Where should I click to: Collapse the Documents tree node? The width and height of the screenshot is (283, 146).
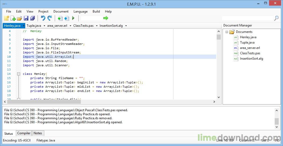[x=227, y=32]
